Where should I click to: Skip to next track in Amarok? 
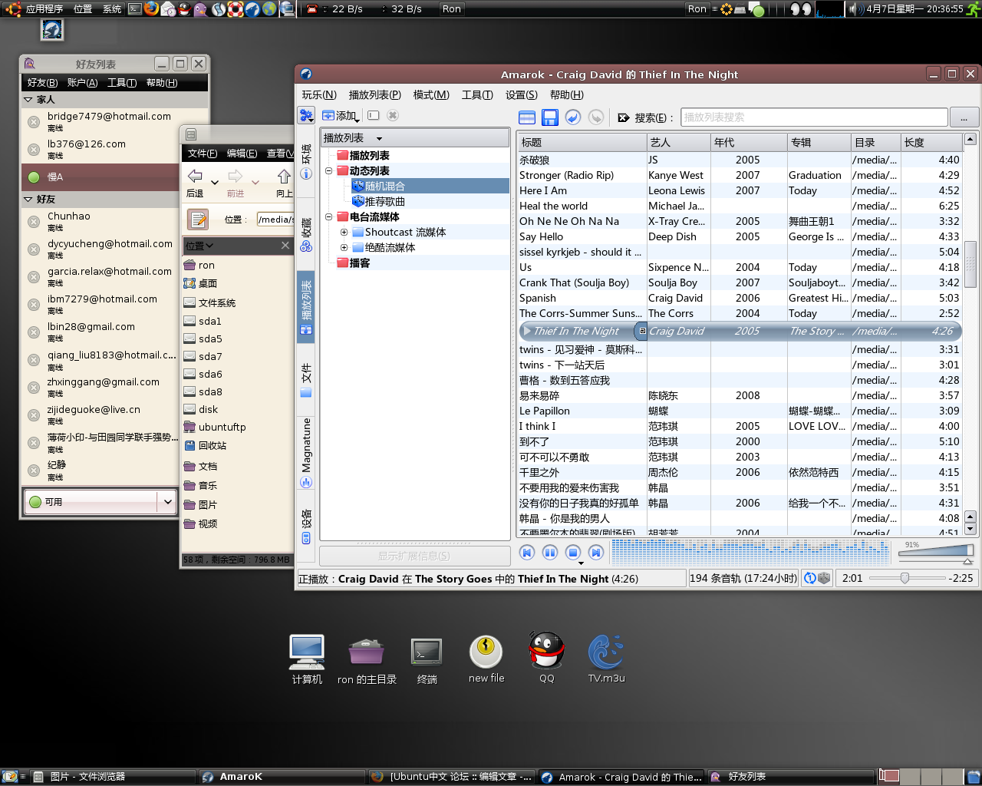coord(596,553)
